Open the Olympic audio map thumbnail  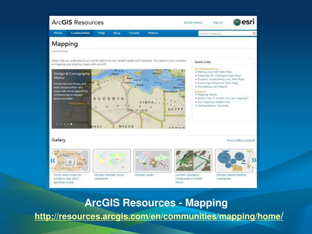tap(152, 161)
